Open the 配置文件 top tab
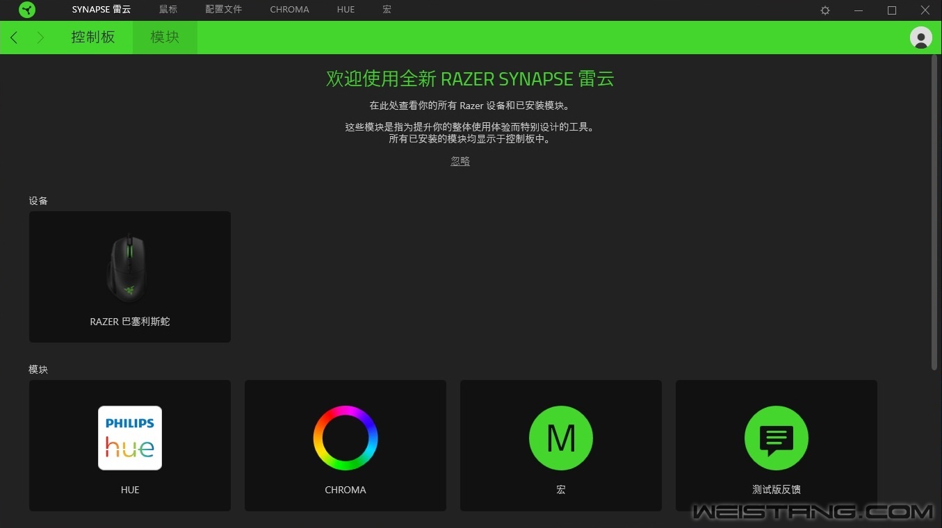The width and height of the screenshot is (942, 528). coord(224,10)
